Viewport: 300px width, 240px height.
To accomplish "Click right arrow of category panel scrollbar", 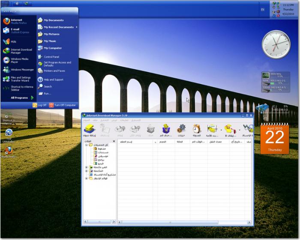I will pyautogui.click(x=114, y=222).
